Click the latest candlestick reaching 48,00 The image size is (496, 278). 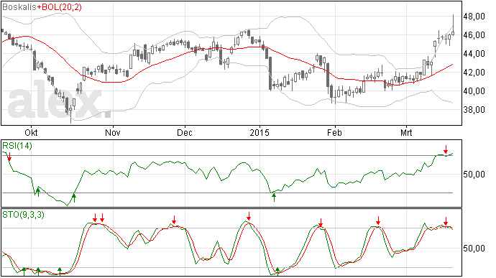click(x=453, y=26)
